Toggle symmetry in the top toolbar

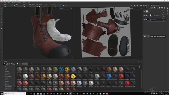tap(63, 5)
